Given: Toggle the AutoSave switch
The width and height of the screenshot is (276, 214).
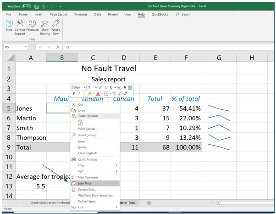Looking at the screenshot, I should click(x=26, y=6).
